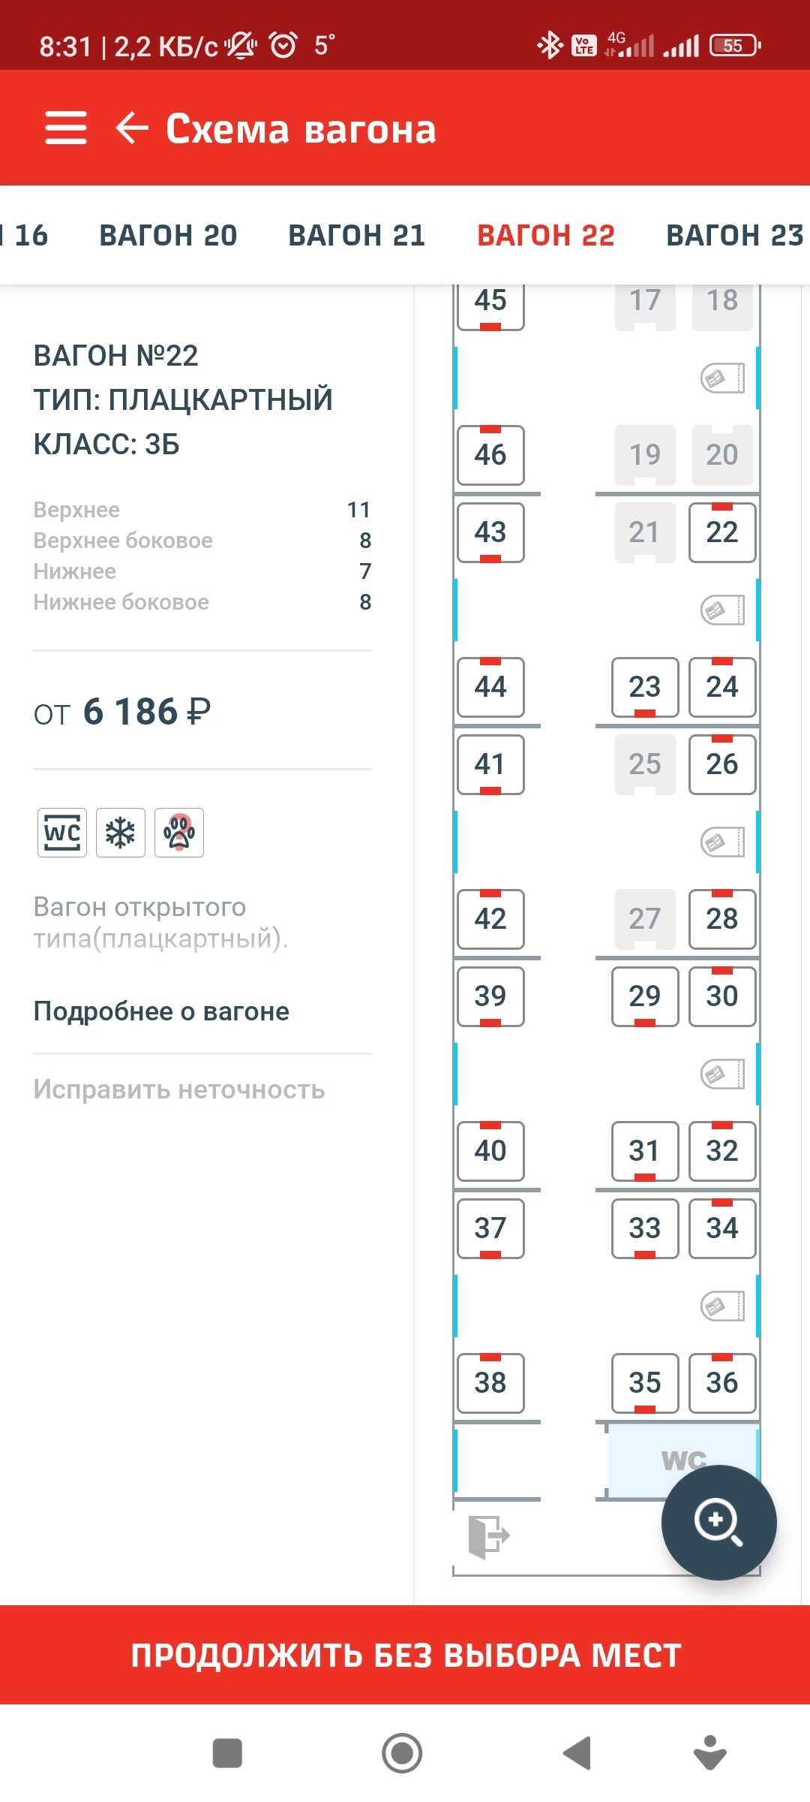Switch to the Вагон 20 tab
This screenshot has width=810, height=1802.
(168, 236)
